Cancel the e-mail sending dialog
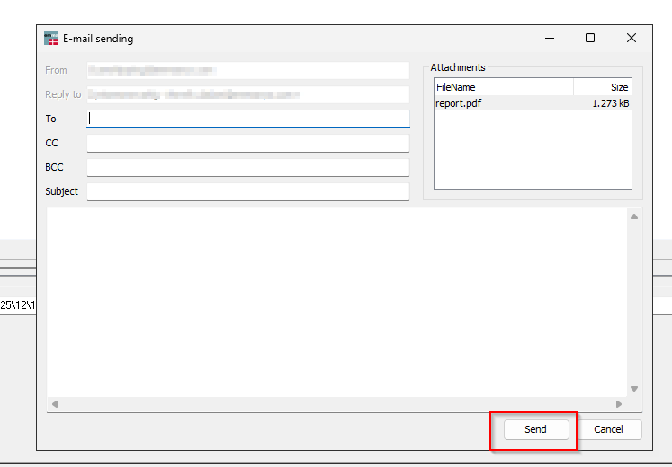The image size is (672, 467). pyautogui.click(x=608, y=429)
